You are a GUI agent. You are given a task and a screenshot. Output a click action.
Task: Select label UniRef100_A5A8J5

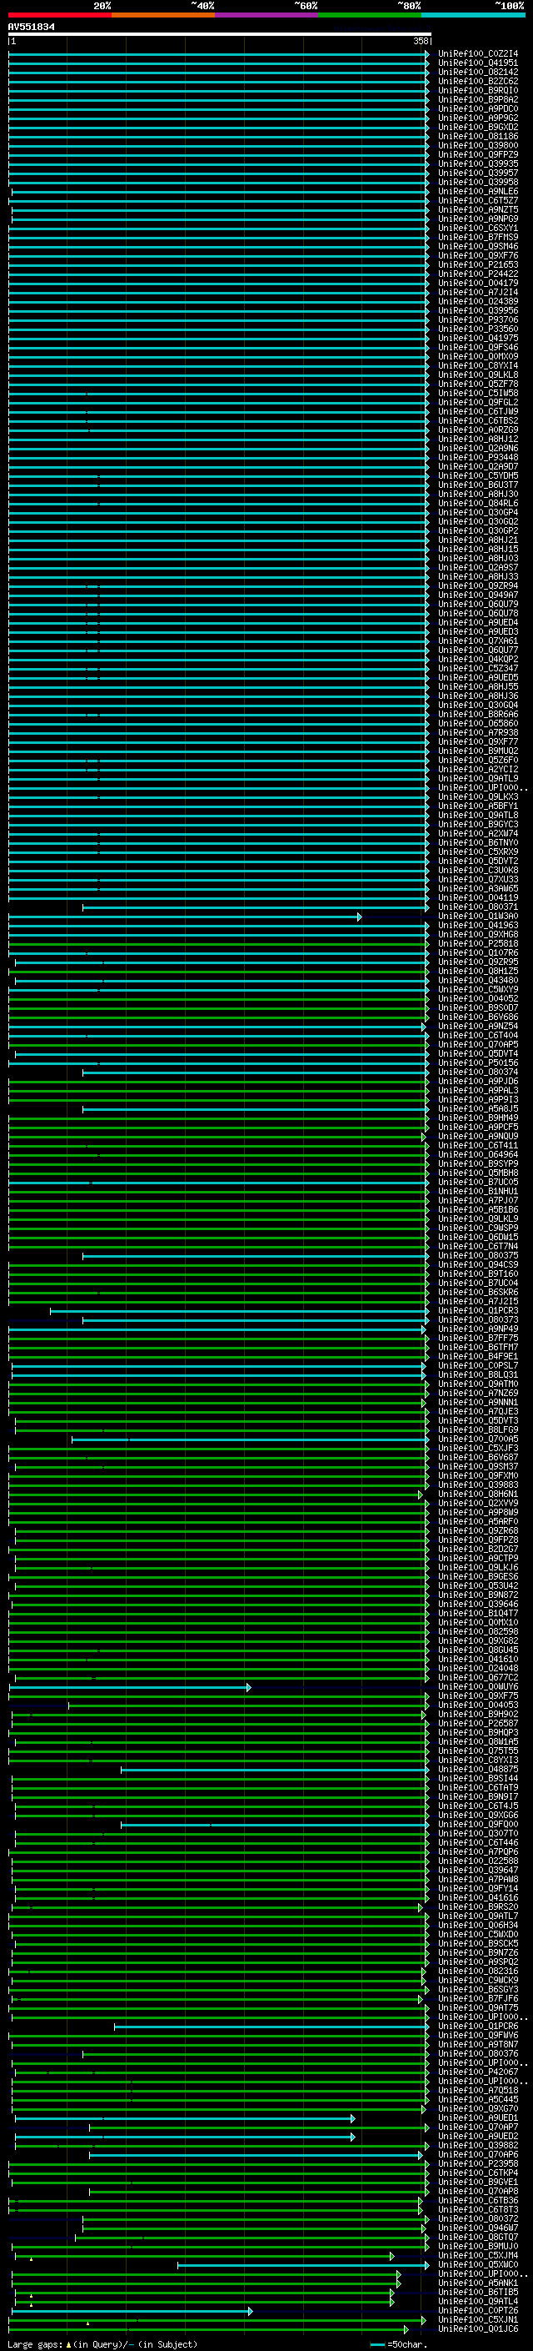pyautogui.click(x=478, y=1109)
